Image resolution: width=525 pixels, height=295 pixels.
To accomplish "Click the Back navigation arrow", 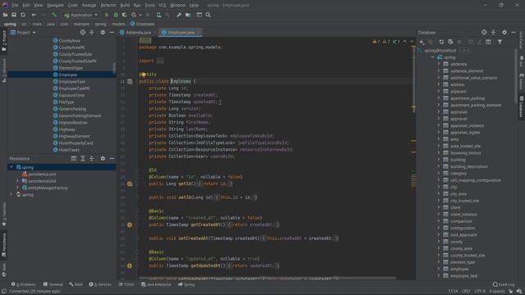I will 34,15.
